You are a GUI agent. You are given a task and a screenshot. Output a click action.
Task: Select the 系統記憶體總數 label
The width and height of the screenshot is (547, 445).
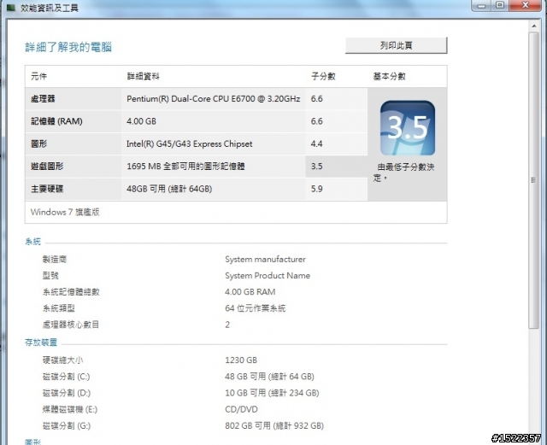[71, 291]
